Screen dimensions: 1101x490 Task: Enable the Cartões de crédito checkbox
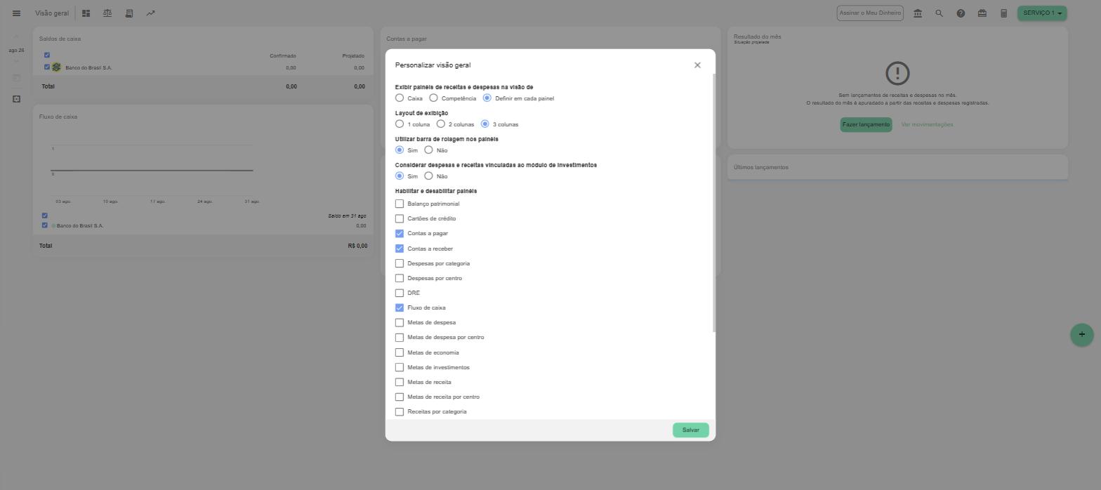(400, 219)
